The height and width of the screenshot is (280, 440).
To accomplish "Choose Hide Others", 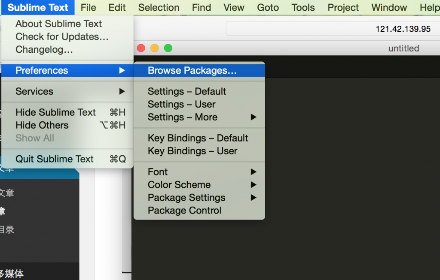I will [67, 125].
